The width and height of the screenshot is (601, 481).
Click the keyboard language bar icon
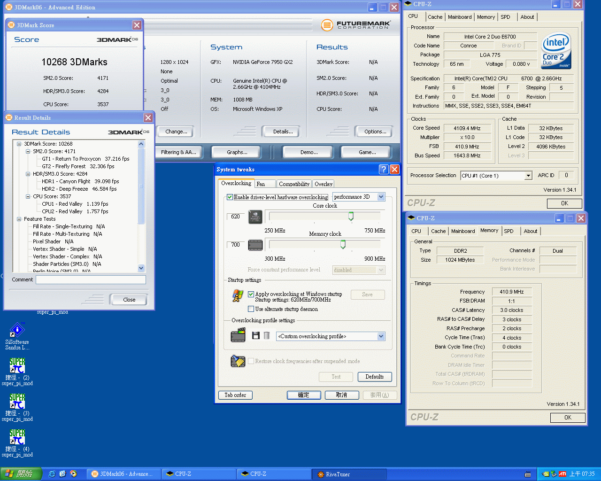click(528, 474)
